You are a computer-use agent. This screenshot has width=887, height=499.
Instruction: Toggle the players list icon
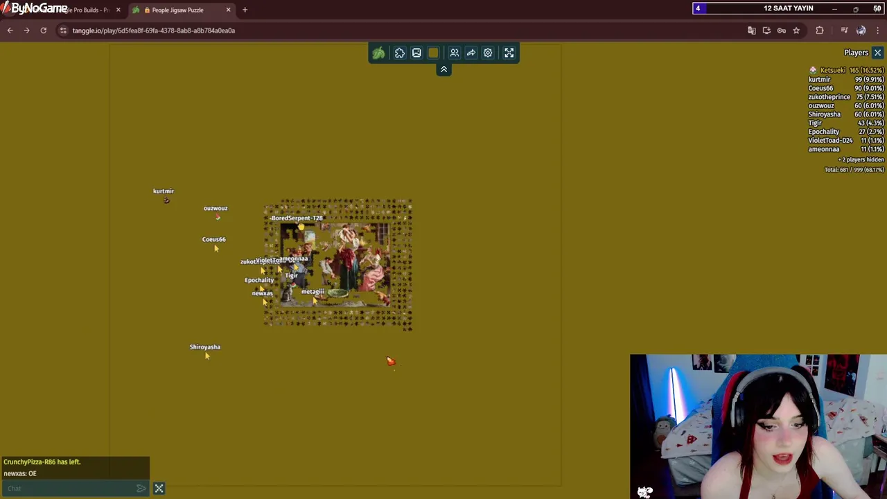pos(455,53)
